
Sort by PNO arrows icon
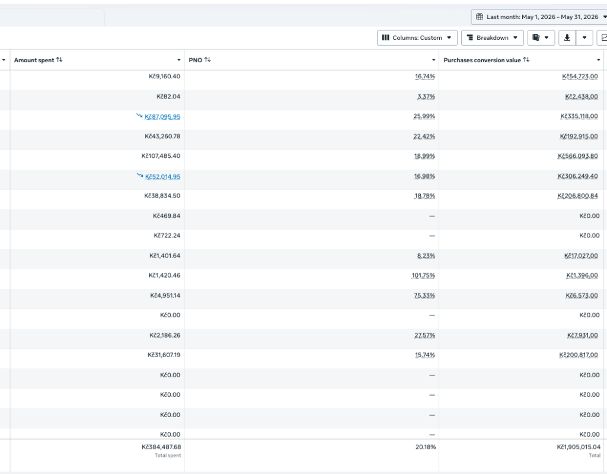pos(207,60)
